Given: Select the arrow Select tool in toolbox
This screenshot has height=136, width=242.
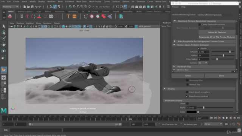Looking at the screenshot, I should pos(4,26).
